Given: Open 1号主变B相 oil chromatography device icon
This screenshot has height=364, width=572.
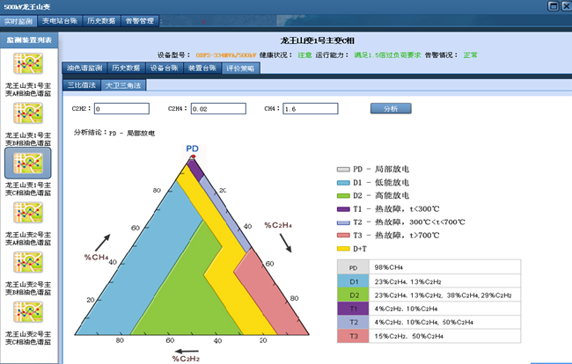Looking at the screenshot, I should pos(28,114).
